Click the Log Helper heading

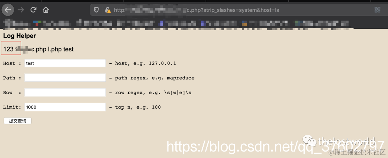click(19, 36)
